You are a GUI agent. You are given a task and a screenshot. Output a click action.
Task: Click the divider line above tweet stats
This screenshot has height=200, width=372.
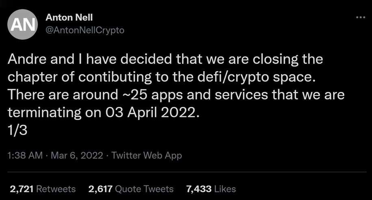pyautogui.click(x=187, y=172)
